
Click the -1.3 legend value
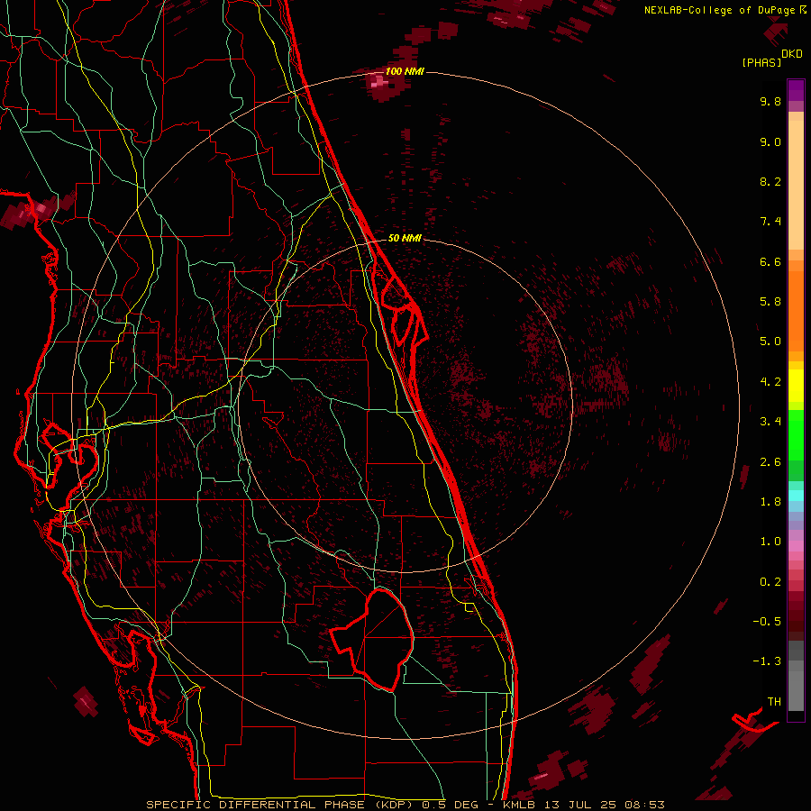point(767,661)
